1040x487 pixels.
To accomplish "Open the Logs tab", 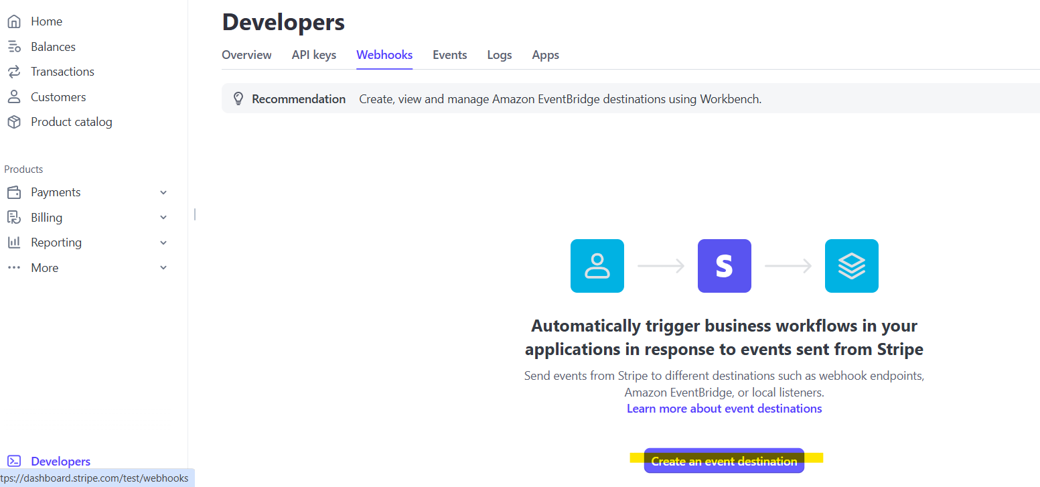I will pyautogui.click(x=500, y=55).
